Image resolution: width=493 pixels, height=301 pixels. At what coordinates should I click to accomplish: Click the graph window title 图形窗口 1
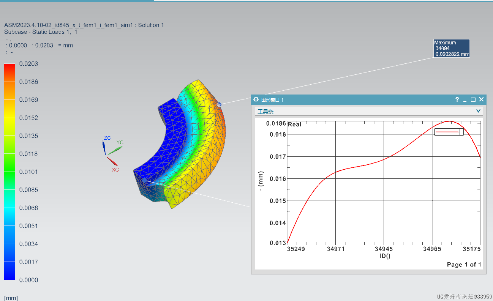pos(272,100)
